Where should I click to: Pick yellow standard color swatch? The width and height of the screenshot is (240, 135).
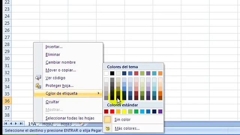124,111
